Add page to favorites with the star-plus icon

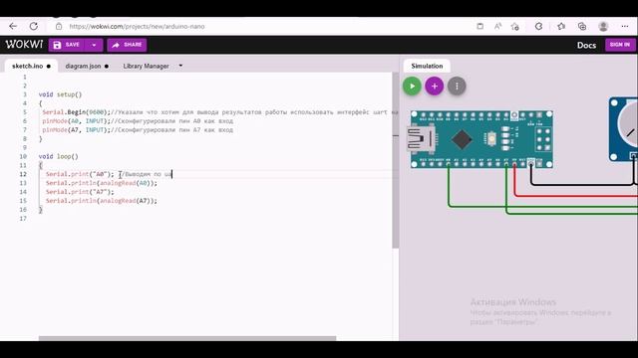tap(515, 27)
